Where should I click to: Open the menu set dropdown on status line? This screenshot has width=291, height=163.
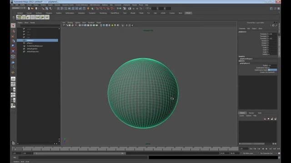pos(19,8)
